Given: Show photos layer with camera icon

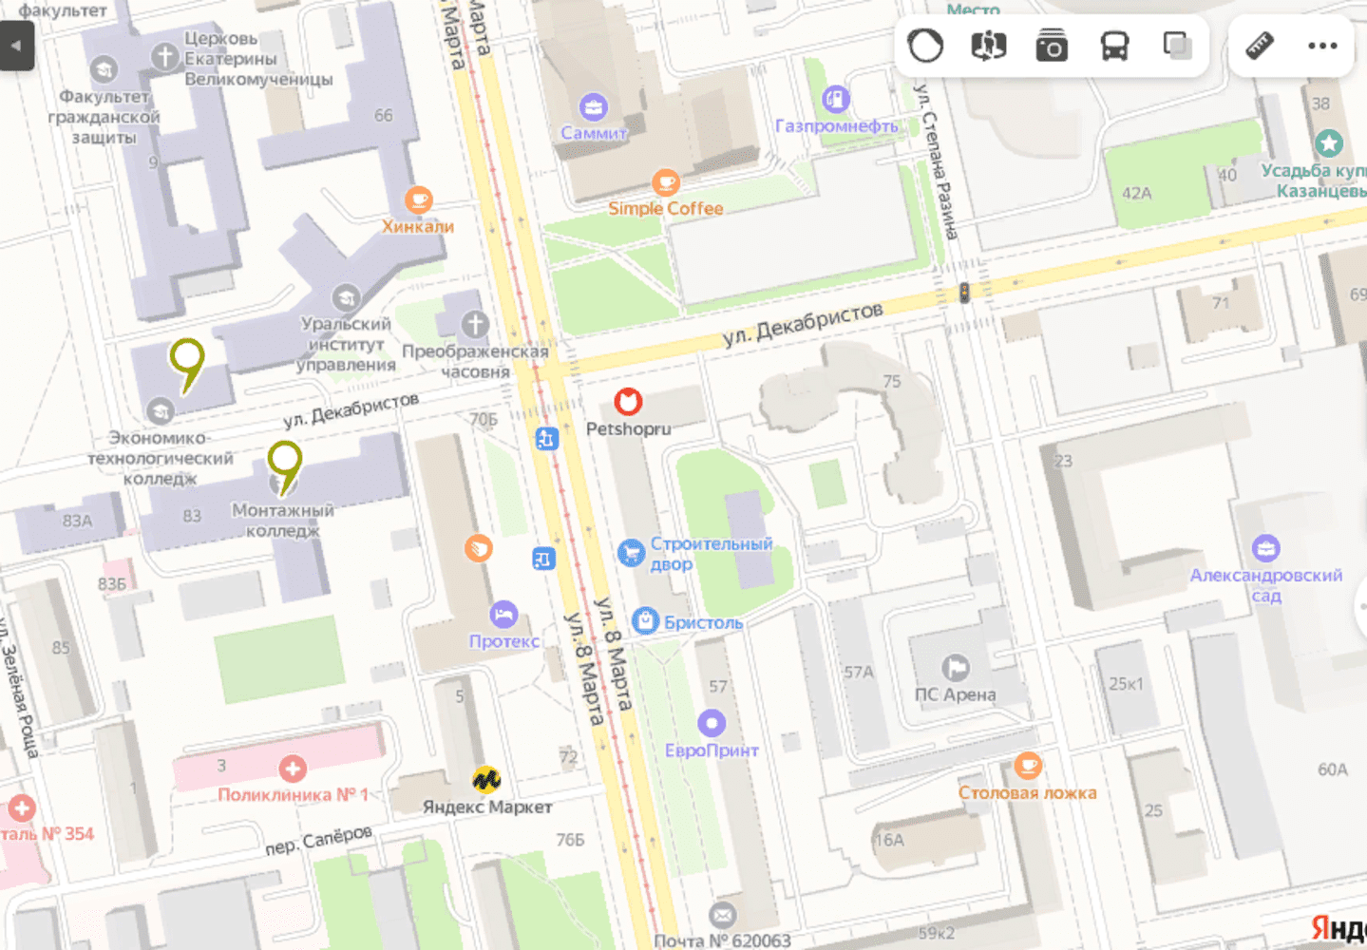Looking at the screenshot, I should click(x=1052, y=46).
